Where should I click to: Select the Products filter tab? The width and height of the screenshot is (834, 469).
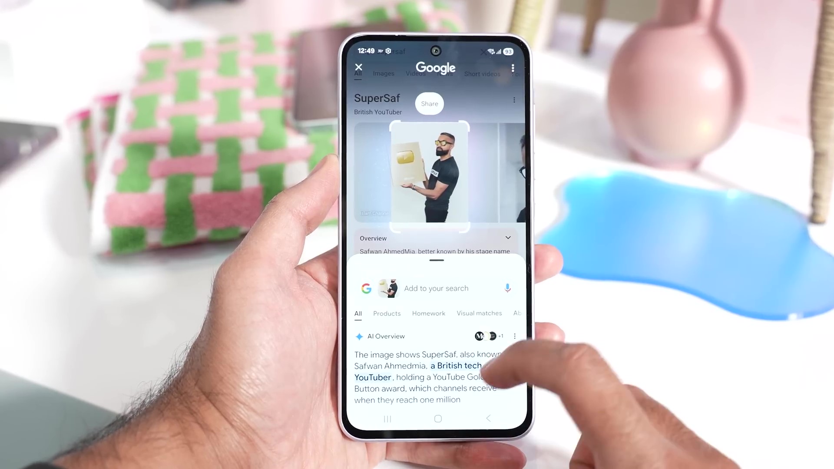coord(387,313)
